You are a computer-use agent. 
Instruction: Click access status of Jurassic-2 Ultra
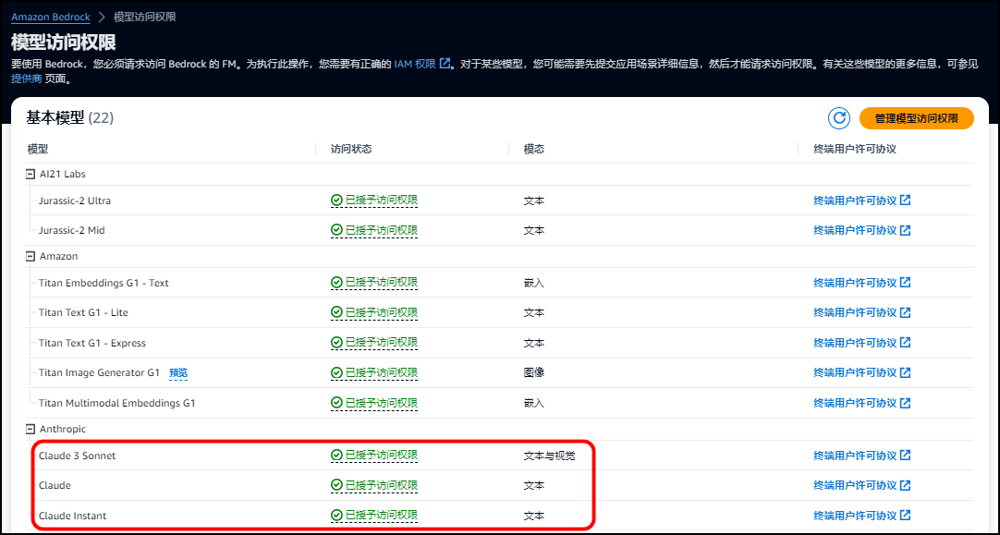[x=374, y=201]
